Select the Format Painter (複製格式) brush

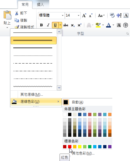click(17, 27)
